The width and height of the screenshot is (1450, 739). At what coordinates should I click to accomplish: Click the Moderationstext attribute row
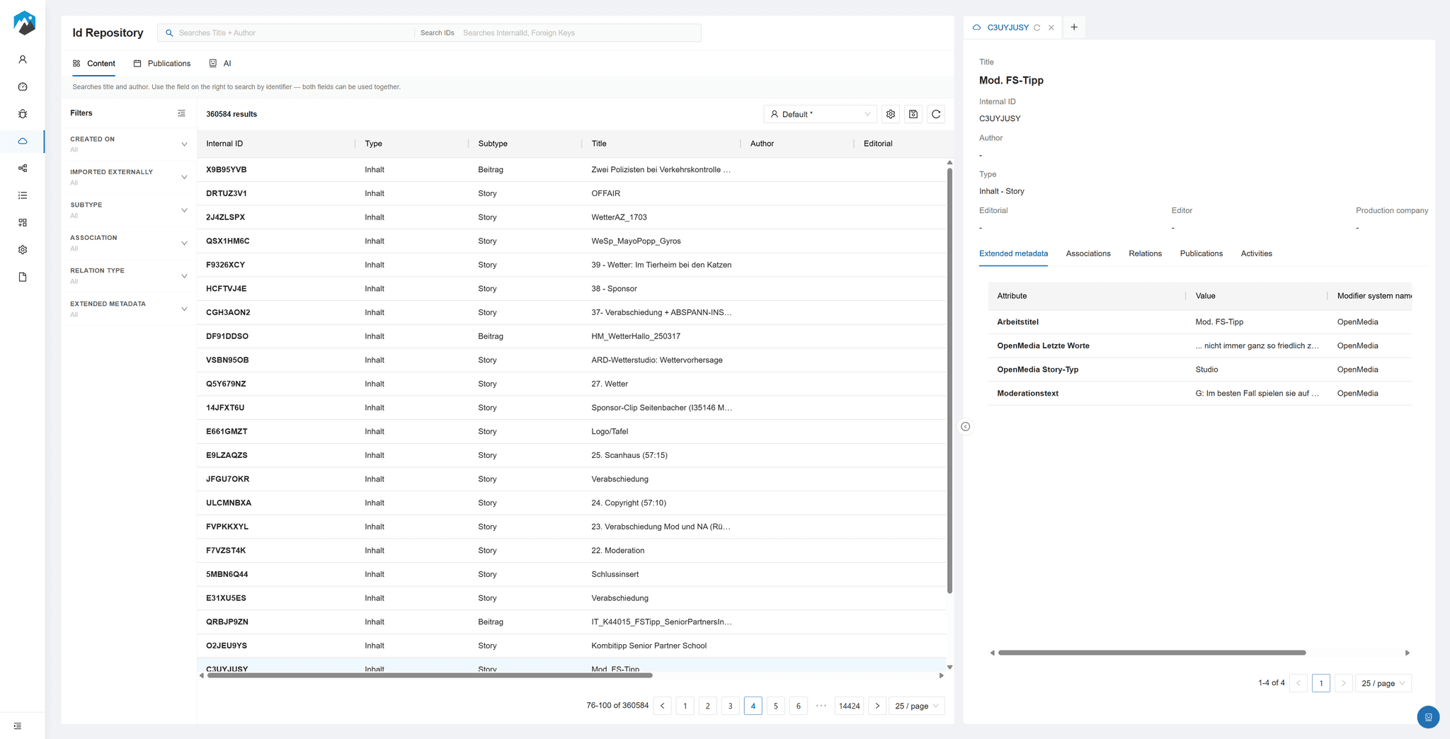pos(1200,394)
